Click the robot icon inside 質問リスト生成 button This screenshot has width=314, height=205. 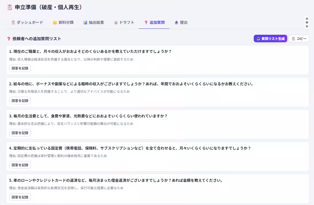[258, 38]
